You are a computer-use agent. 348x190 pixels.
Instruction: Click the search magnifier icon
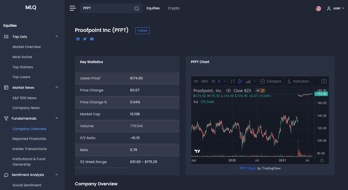coord(137,9)
